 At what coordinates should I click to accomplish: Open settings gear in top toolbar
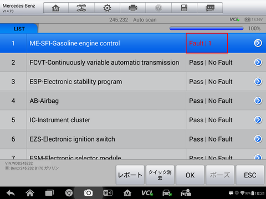click(107, 8)
